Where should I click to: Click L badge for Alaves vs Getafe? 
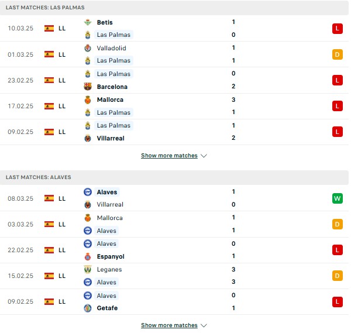coord(338,301)
